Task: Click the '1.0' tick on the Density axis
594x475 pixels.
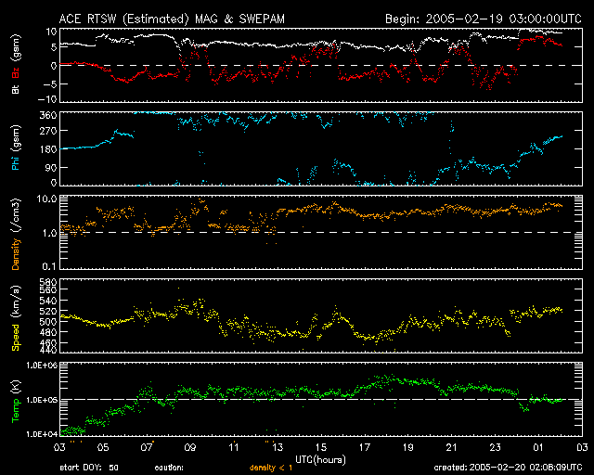Action: coord(49,233)
